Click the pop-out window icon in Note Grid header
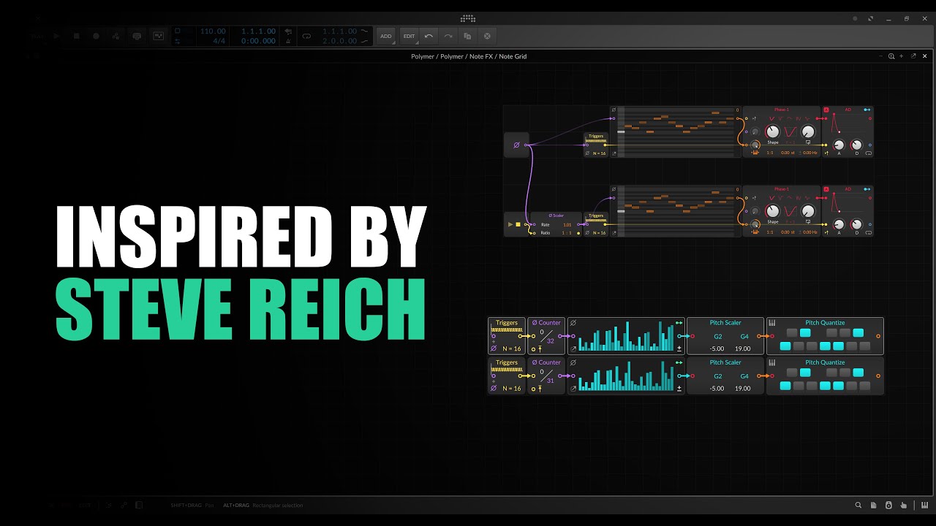The image size is (936, 526). (913, 56)
